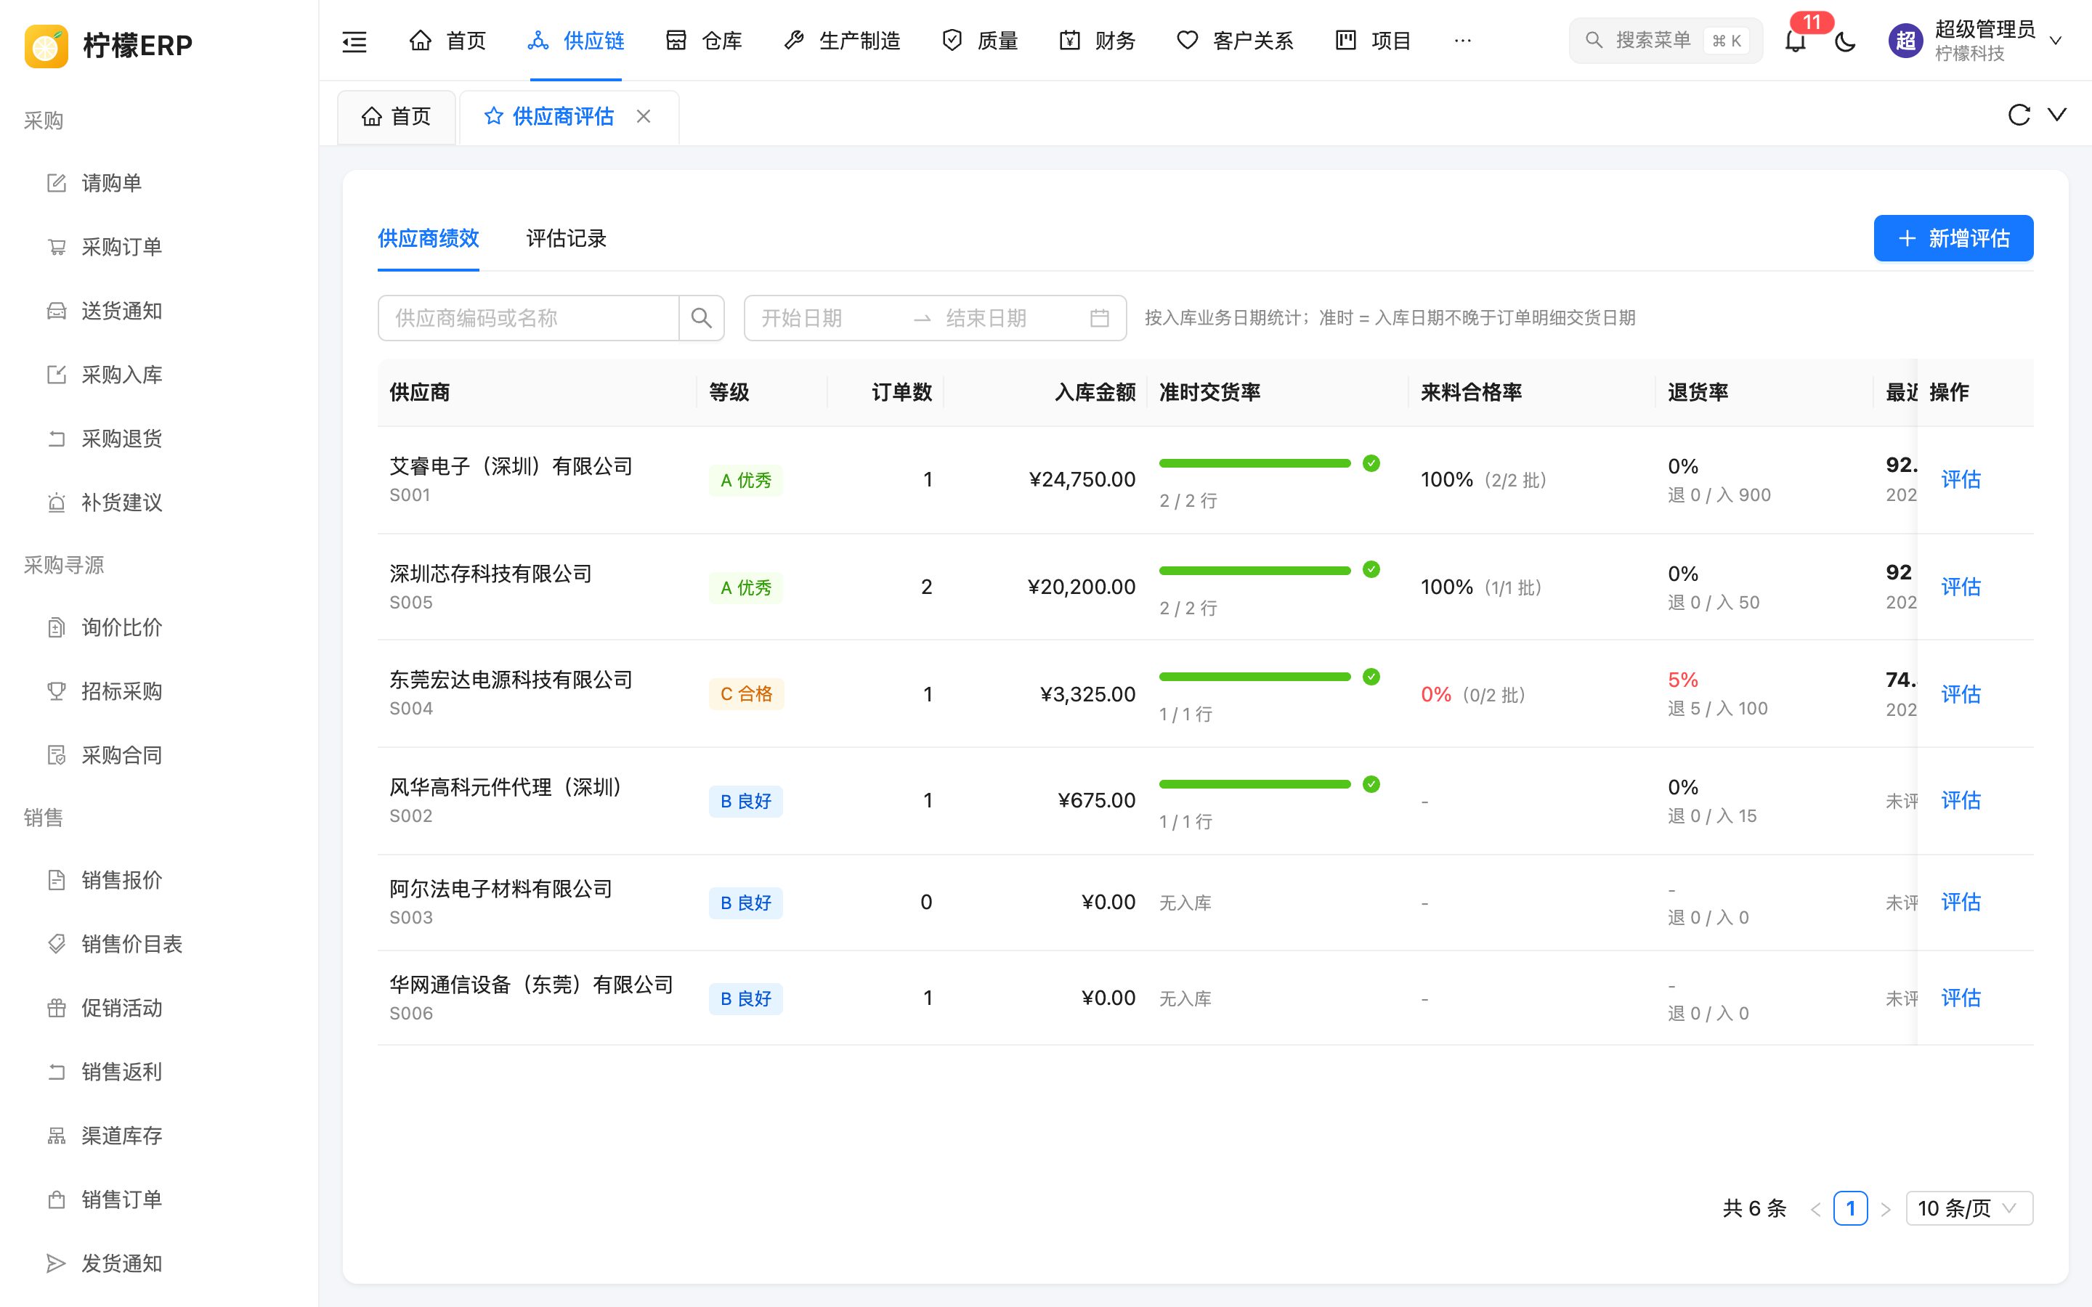The height and width of the screenshot is (1307, 2092).
Task: Click 评估 for 阿尔法电子材料有限公司
Action: point(1961,903)
